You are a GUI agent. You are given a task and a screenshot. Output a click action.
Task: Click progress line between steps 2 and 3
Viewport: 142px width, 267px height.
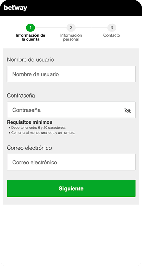91,28
